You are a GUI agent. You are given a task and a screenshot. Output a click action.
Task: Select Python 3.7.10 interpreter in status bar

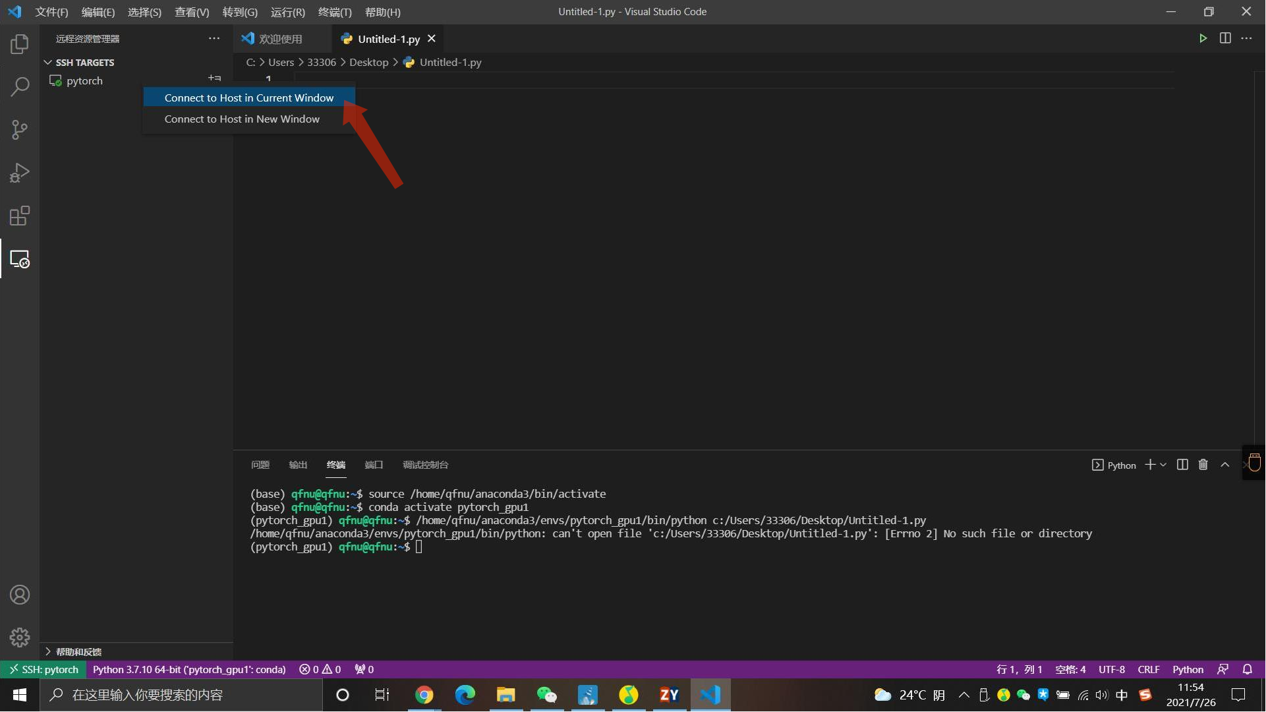click(x=189, y=669)
